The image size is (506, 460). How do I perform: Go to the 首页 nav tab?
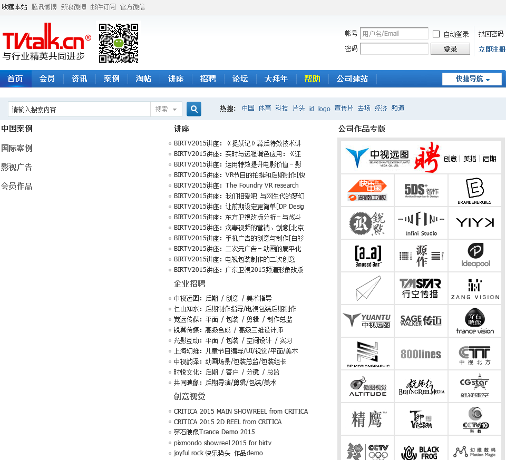tap(15, 79)
